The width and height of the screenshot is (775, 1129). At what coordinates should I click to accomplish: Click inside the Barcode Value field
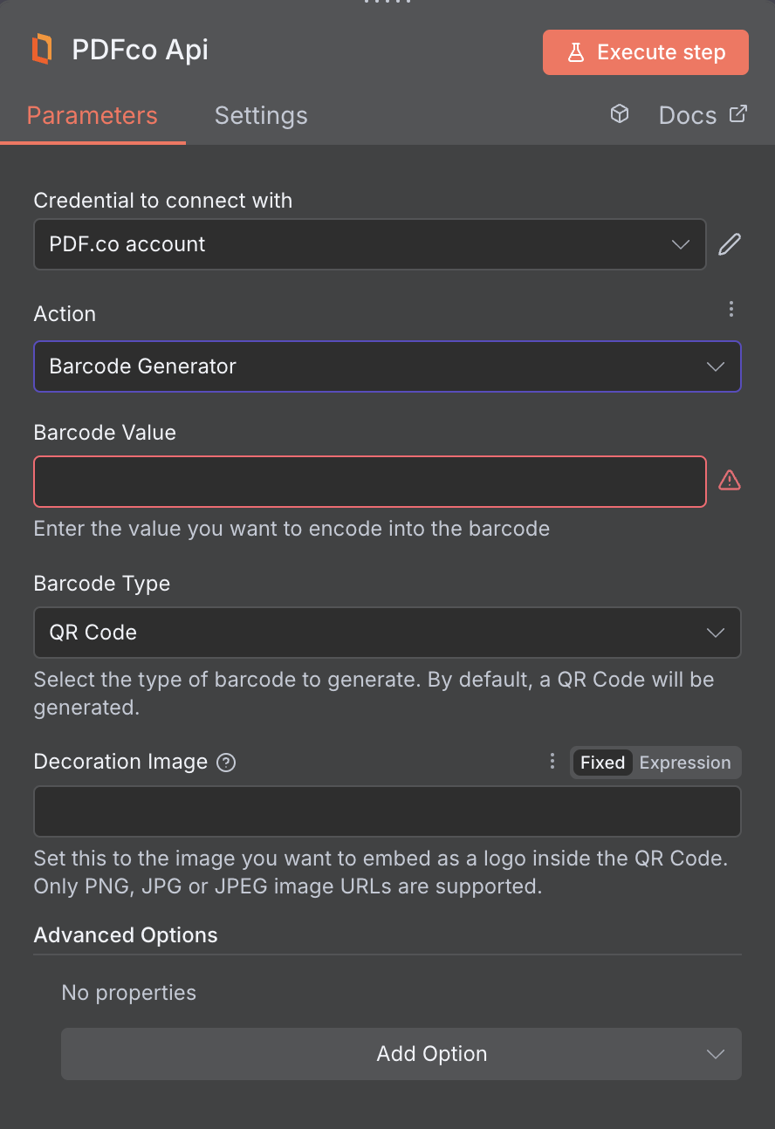(370, 481)
